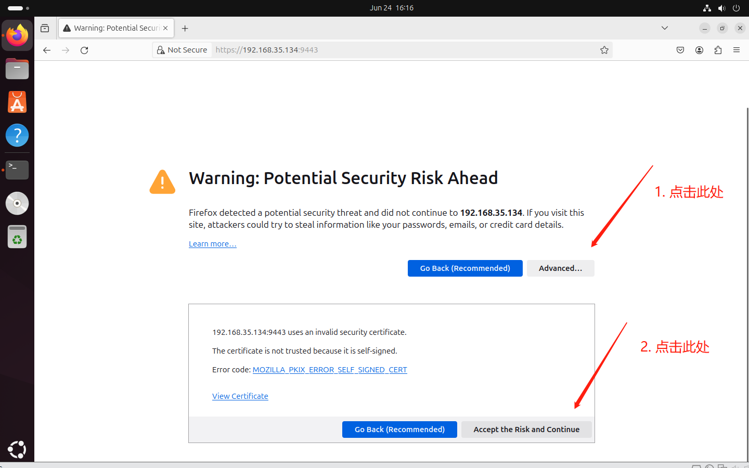The height and width of the screenshot is (468, 749).
Task: Open the Terminal from Ubuntu dock
Action: tap(17, 170)
